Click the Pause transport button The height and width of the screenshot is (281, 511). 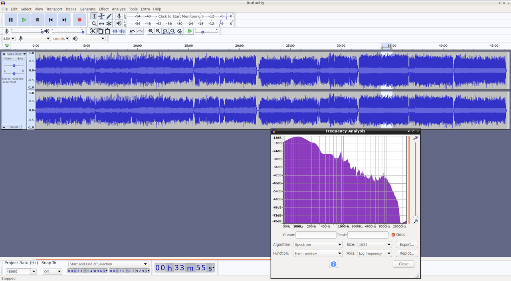(11, 20)
